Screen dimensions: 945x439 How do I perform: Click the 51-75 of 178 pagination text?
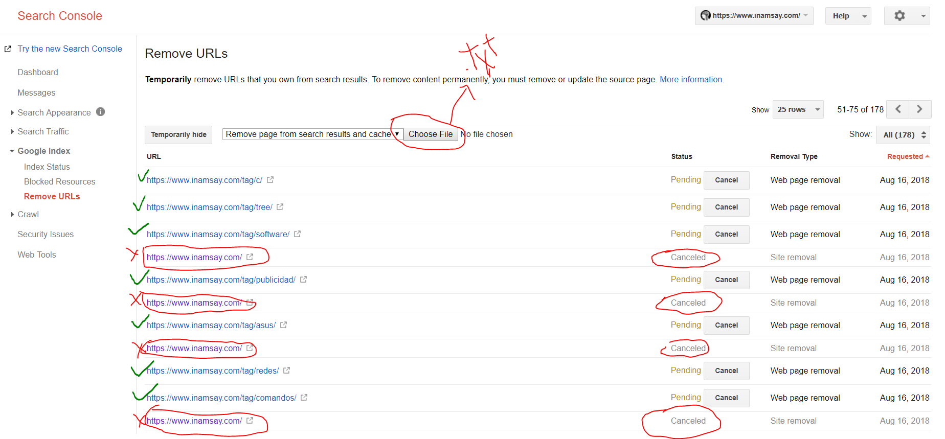860,109
